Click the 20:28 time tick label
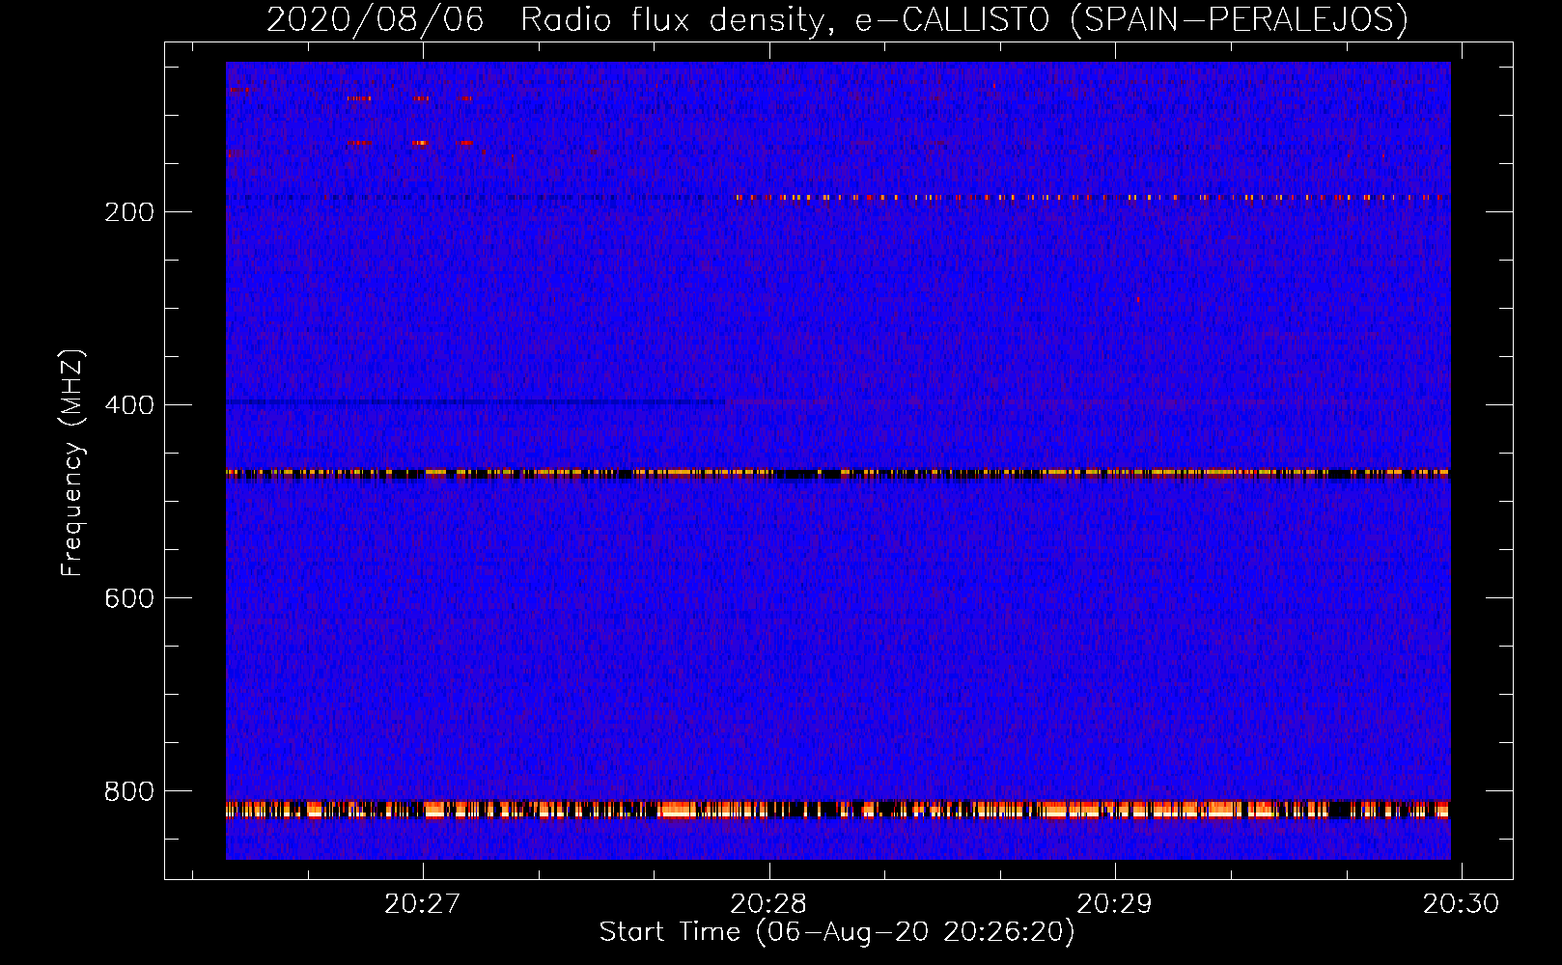This screenshot has height=965, width=1562. [x=768, y=904]
